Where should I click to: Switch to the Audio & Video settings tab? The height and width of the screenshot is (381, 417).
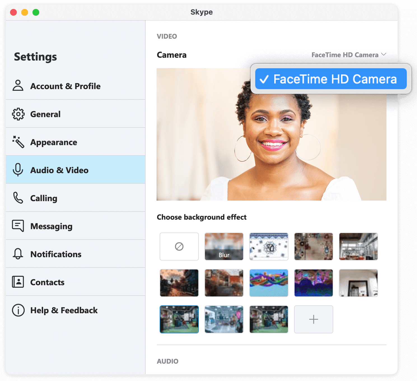click(x=59, y=170)
